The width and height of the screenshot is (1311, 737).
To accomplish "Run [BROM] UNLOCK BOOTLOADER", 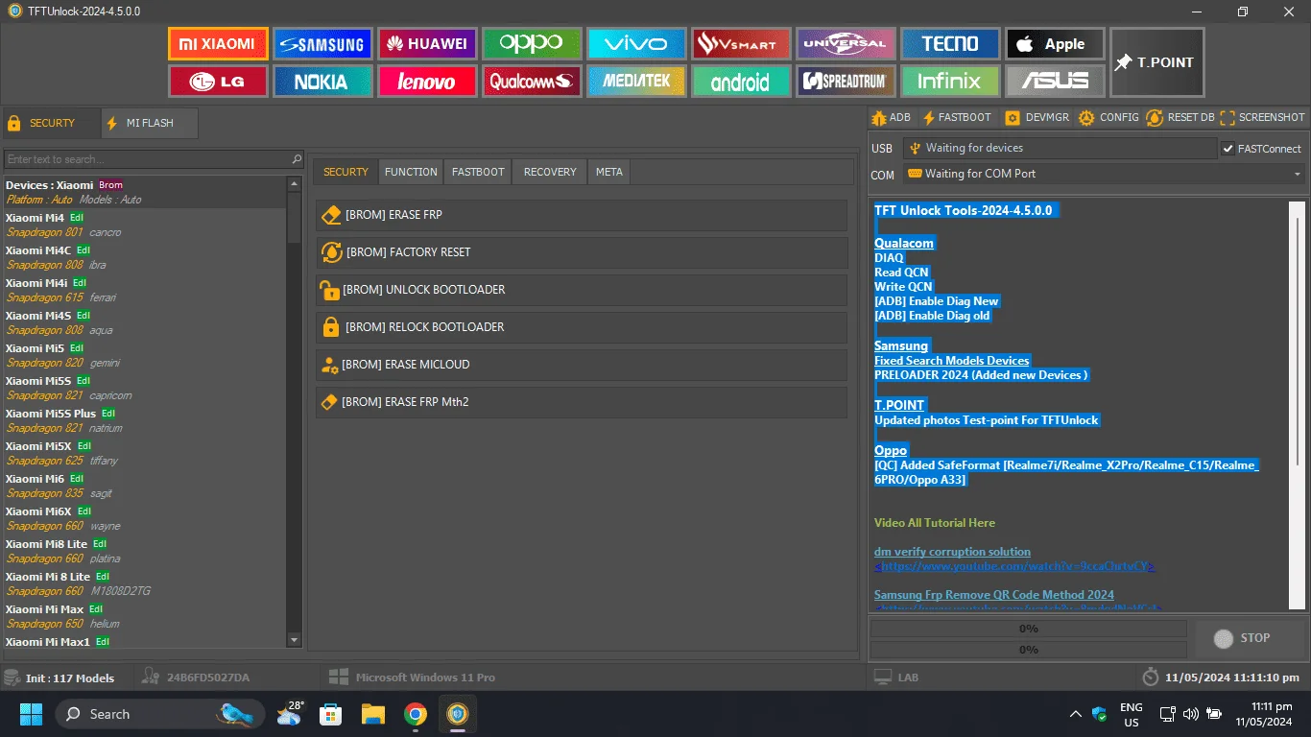I will click(x=582, y=290).
